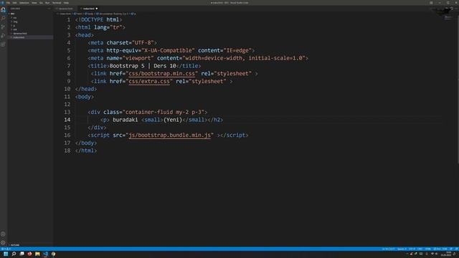This screenshot has width=459, height=258.
Task: Click the UTF-8 charset value
Action: coord(143,43)
